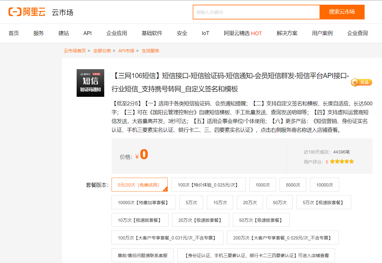Click the 搜索云市场 search button
The image size is (382, 263).
[342, 12]
